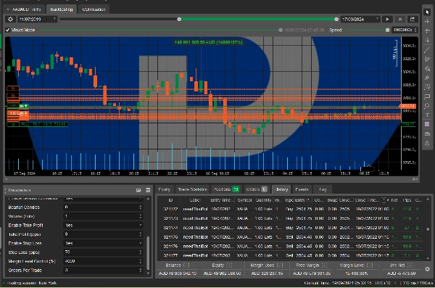This screenshot has height=288, width=435.
Task: Click the Bearish Candles value field
Action: pos(103,207)
